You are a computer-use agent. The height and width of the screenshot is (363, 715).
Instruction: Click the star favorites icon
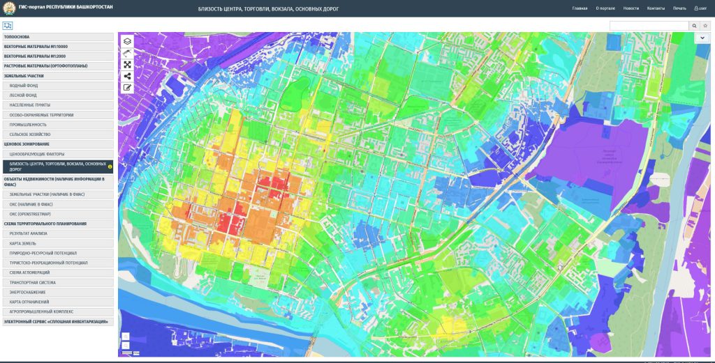pos(705,26)
